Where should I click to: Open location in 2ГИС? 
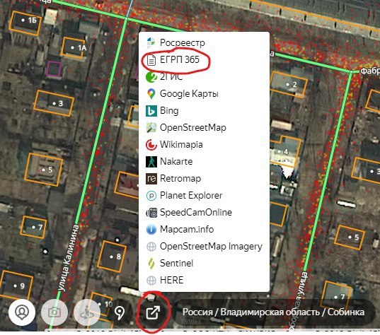[x=204, y=77]
